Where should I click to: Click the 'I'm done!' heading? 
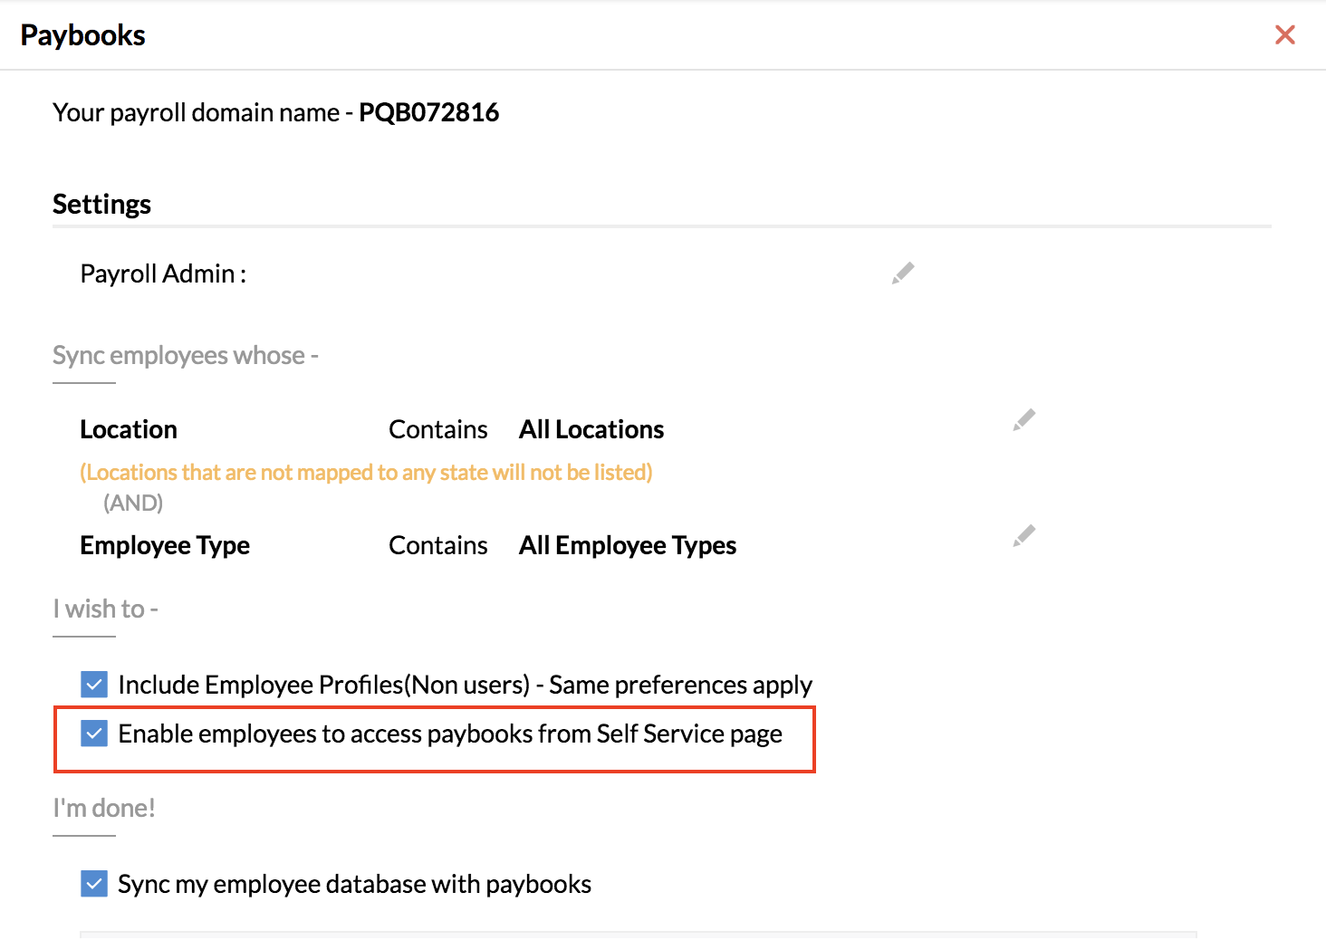tap(104, 808)
